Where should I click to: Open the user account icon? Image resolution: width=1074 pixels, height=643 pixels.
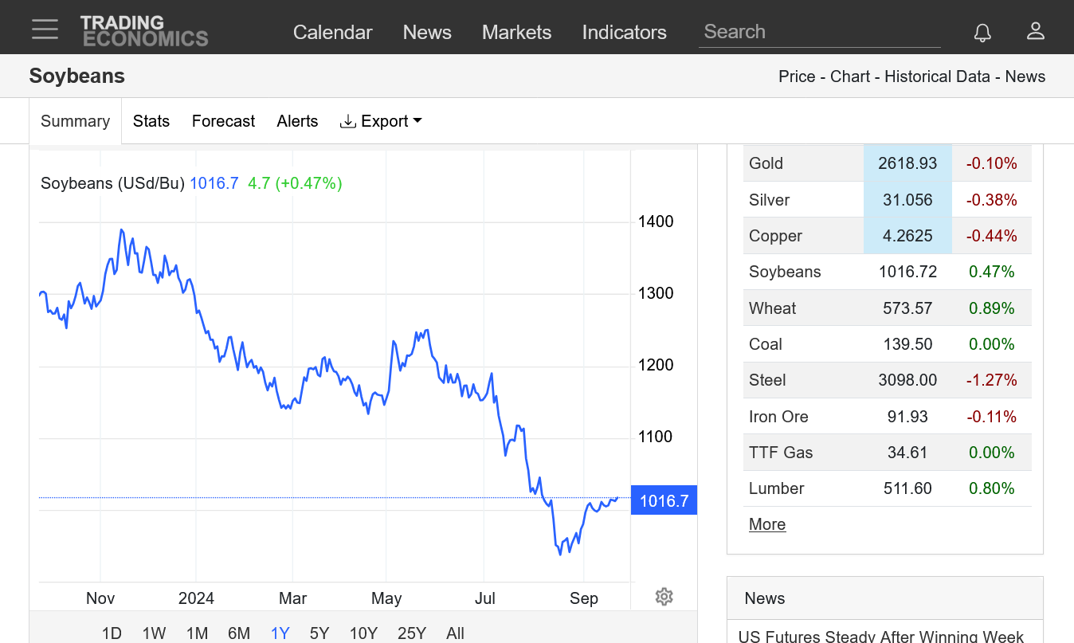coord(1035,31)
